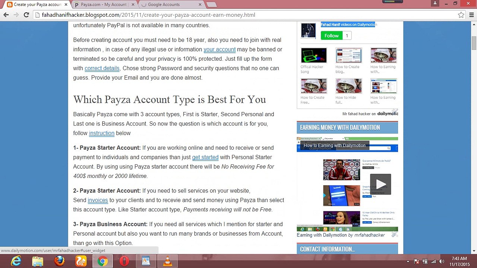Open the taskbar clock showing 7:43 AM
Screen dimensions: 477x268
[x=459, y=261]
